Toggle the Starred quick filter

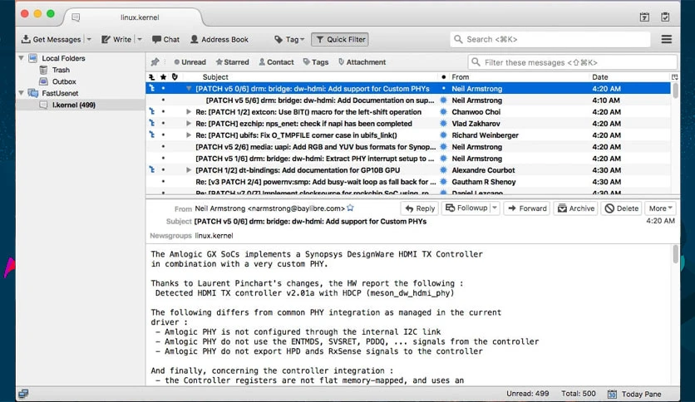coord(232,62)
